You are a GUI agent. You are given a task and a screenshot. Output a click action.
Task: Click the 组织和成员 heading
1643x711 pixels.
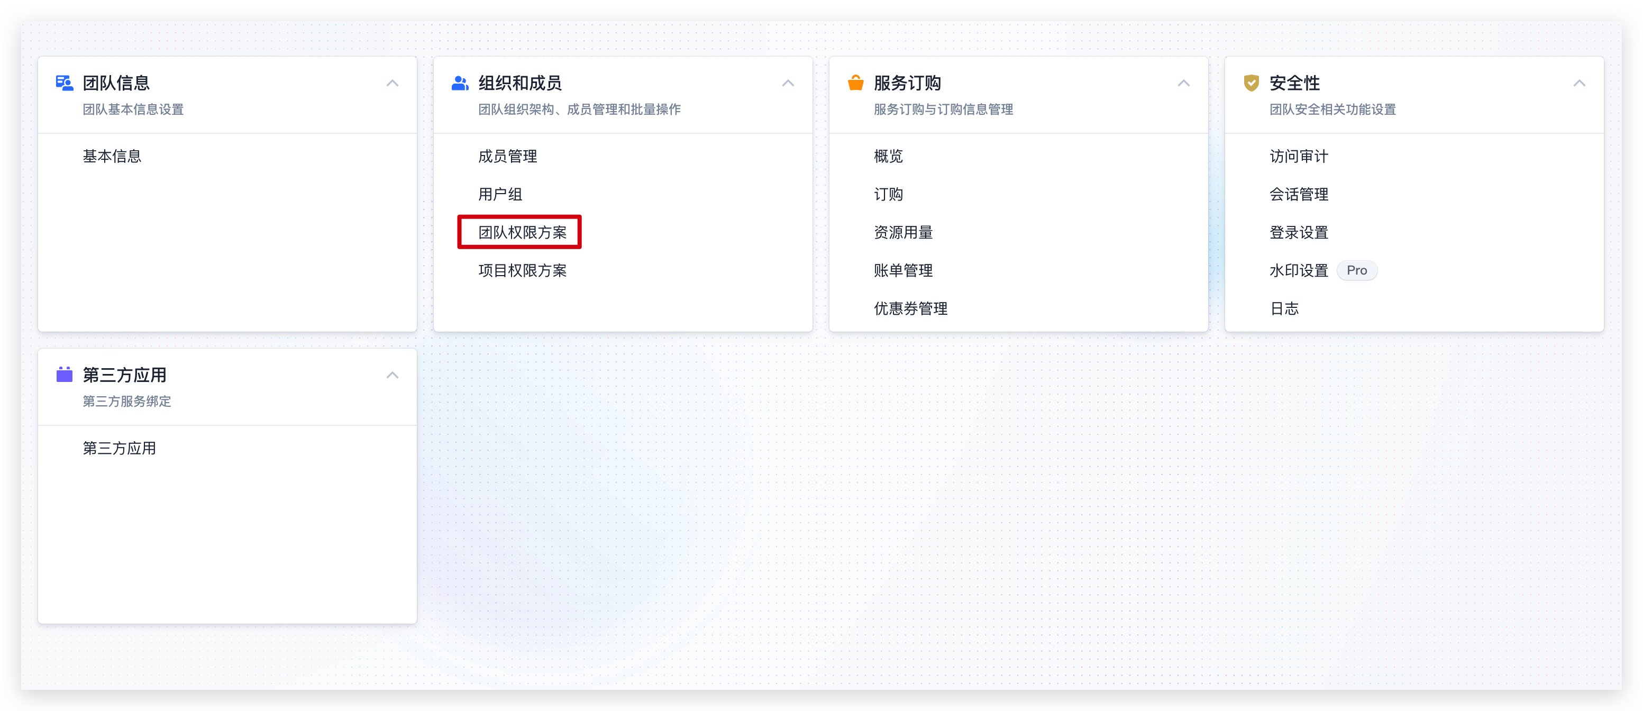point(520,83)
